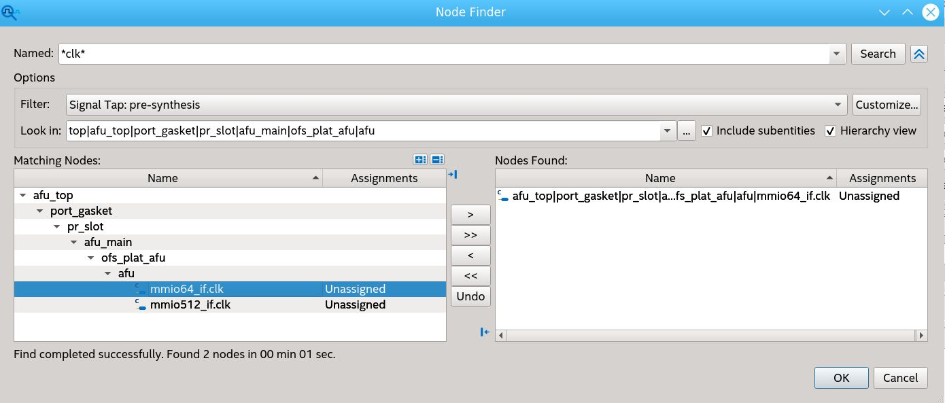Open the Look in dropdown arrow
Image resolution: width=945 pixels, height=403 pixels.
[667, 131]
